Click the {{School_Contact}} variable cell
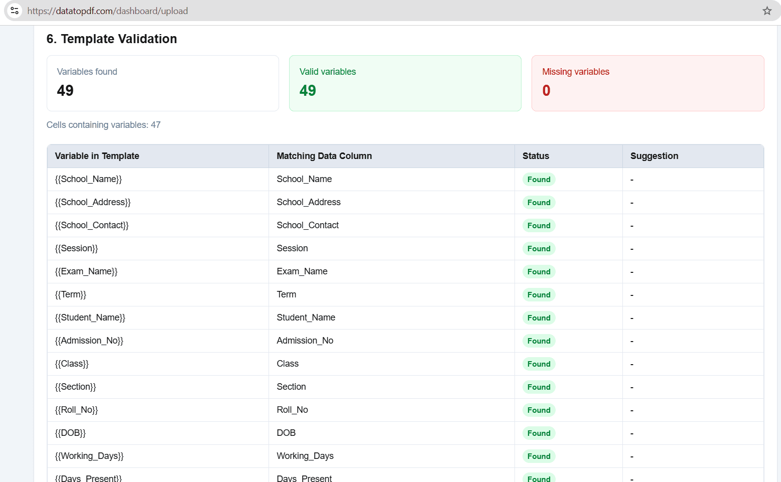The height and width of the screenshot is (482, 781). coord(158,225)
